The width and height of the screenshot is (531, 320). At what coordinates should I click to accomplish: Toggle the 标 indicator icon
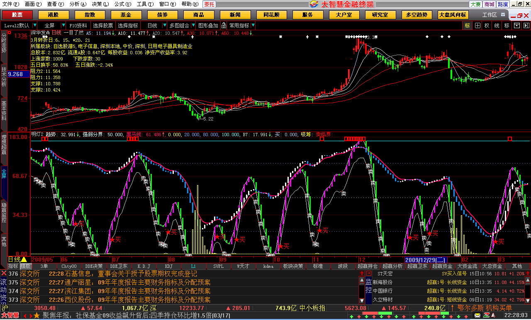click(x=468, y=25)
